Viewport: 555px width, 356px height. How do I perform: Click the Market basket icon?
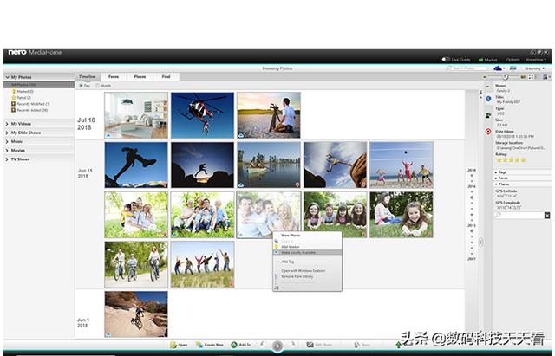(x=482, y=59)
